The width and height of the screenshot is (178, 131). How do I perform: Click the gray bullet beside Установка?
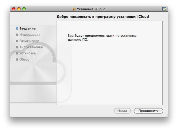(x=17, y=53)
